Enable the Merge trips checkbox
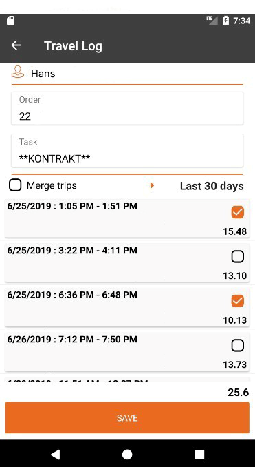 pos(15,185)
